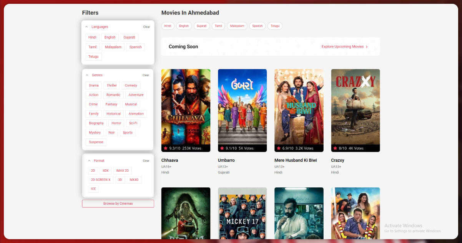The height and width of the screenshot is (243, 462).
Task: Select the Malayalam chip under Movies heading
Action: tap(237, 26)
